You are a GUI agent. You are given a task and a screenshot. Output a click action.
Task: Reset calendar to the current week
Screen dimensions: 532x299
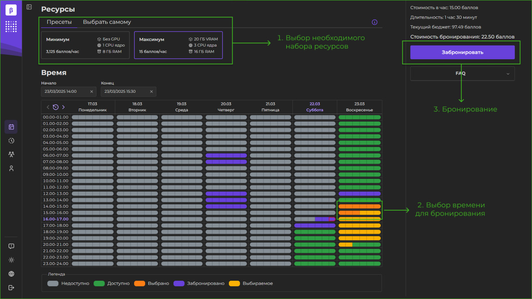click(x=55, y=107)
